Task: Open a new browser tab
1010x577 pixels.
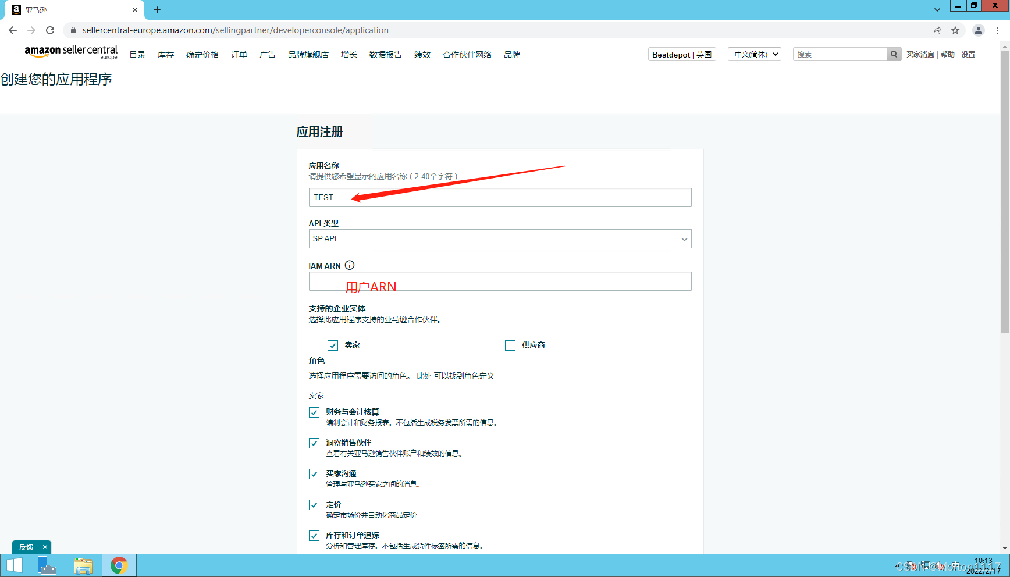Action: [157, 10]
